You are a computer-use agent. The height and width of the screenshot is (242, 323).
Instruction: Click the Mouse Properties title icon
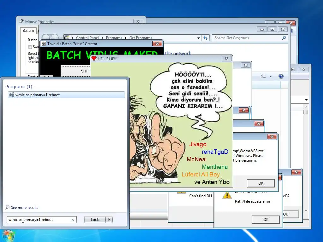point(21,21)
